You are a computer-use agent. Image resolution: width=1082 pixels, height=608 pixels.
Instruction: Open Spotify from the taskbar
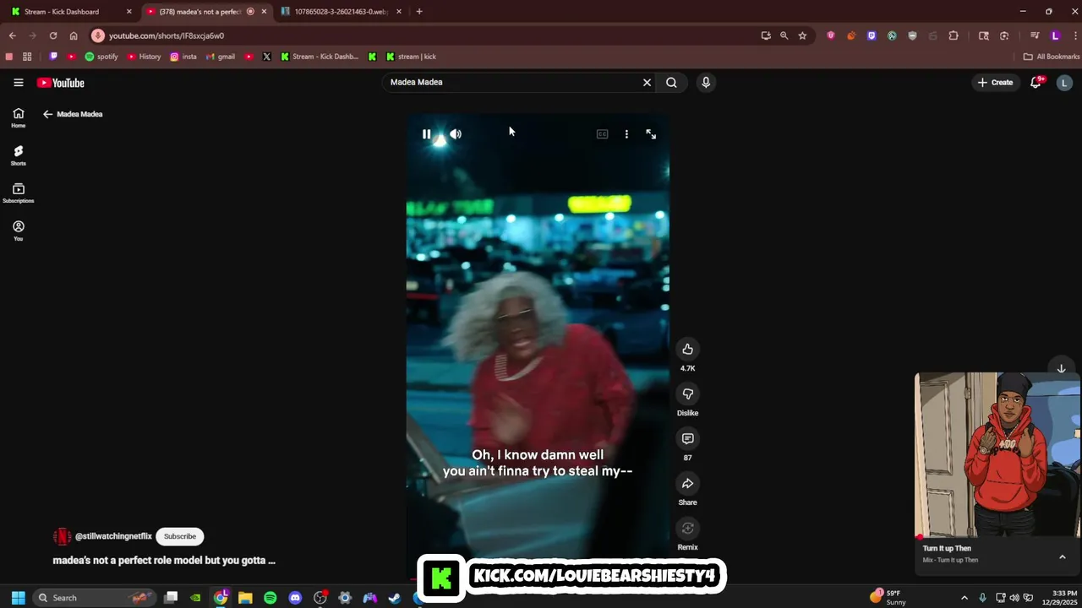click(x=270, y=598)
